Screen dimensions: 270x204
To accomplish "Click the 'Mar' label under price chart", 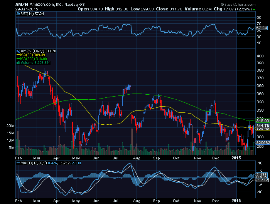I will [37, 158].
